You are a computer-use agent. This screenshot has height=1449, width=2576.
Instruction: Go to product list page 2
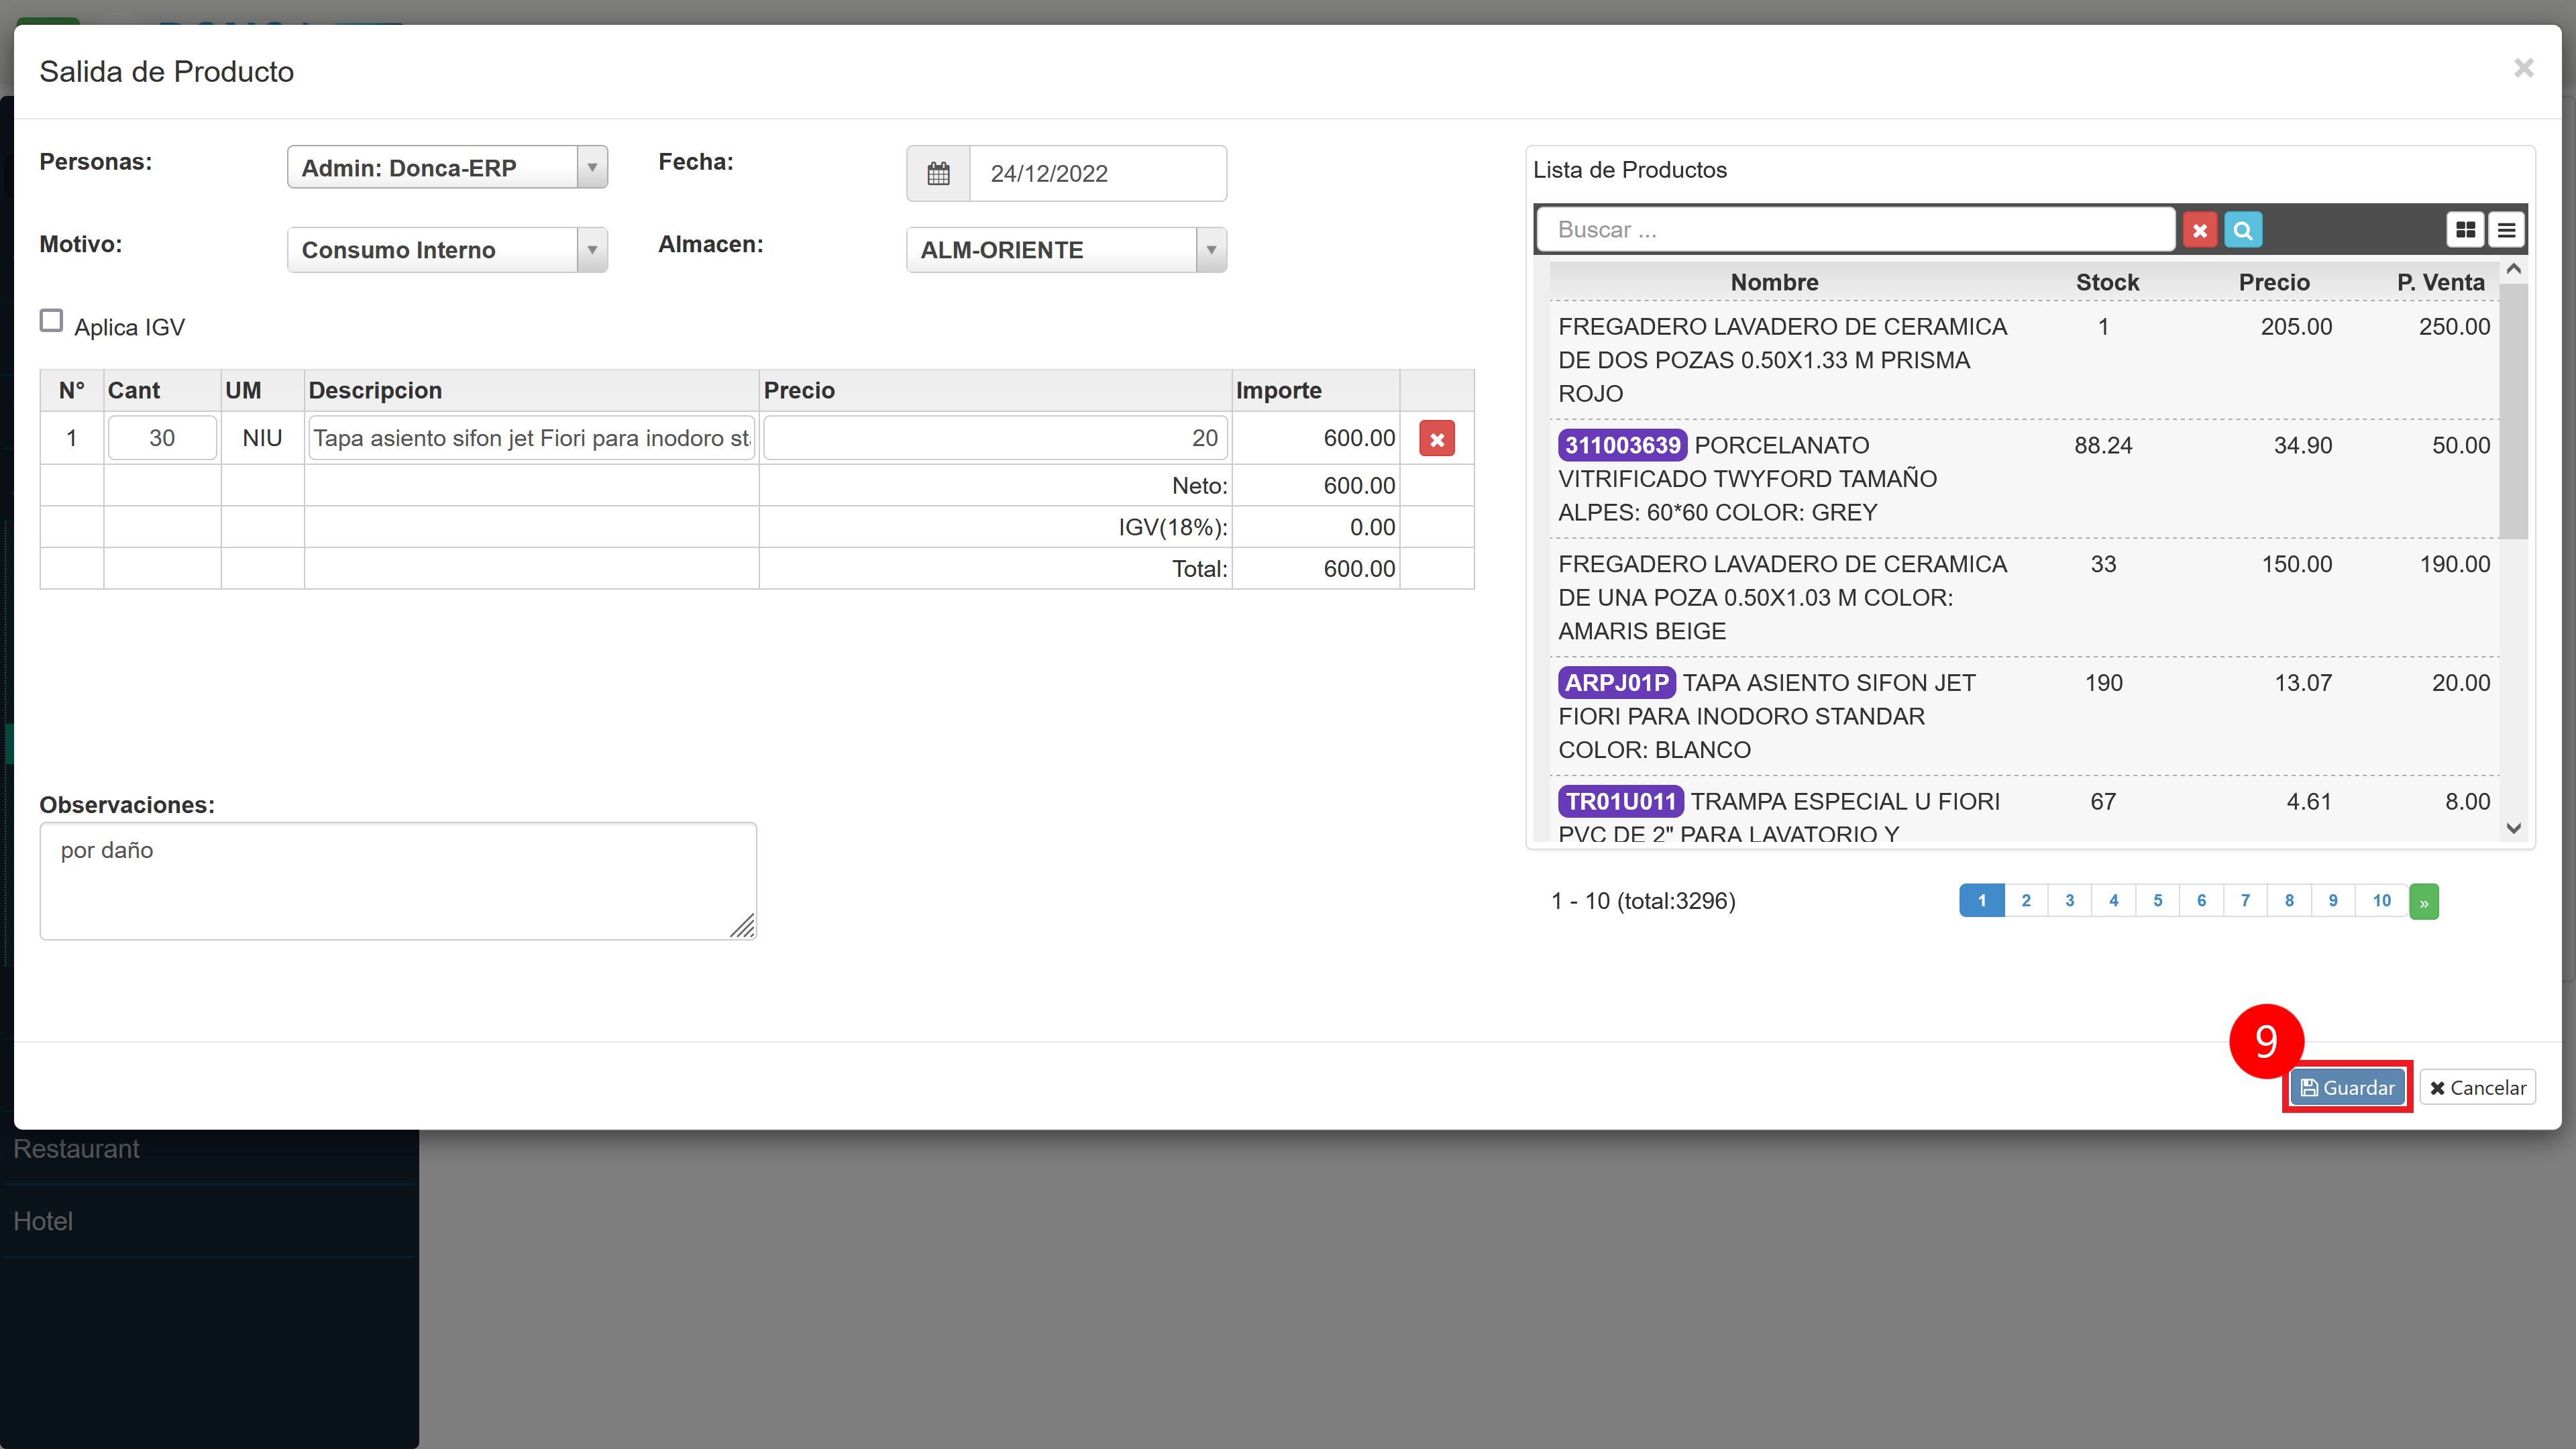pyautogui.click(x=2026, y=901)
